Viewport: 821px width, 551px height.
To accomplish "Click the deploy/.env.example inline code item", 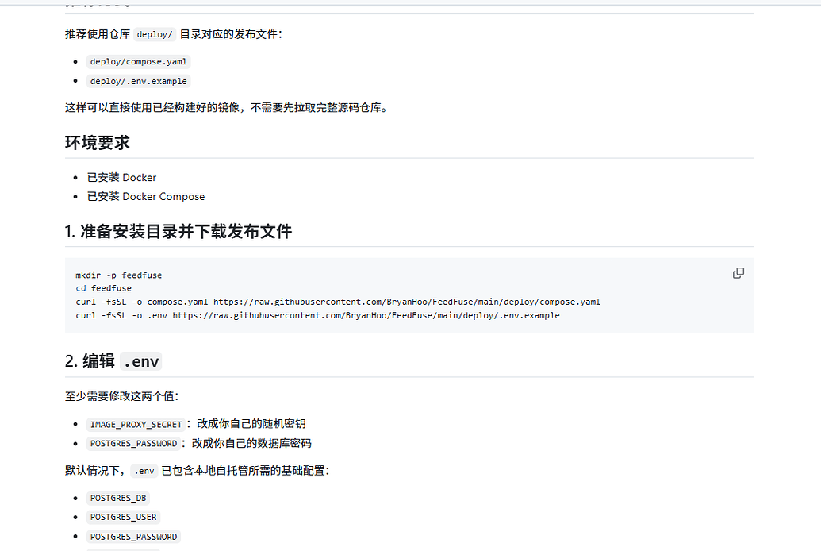I will (x=138, y=81).
